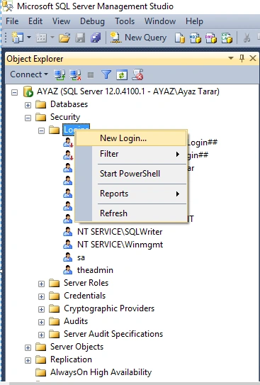Close the Object Explorer panel
260x385 pixels.
253,58
